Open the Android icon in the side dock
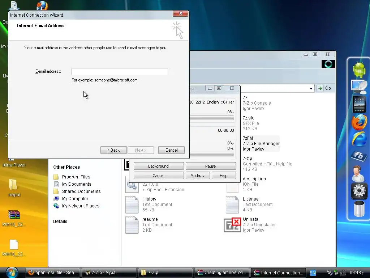This screenshot has height=278, width=370. (x=359, y=70)
